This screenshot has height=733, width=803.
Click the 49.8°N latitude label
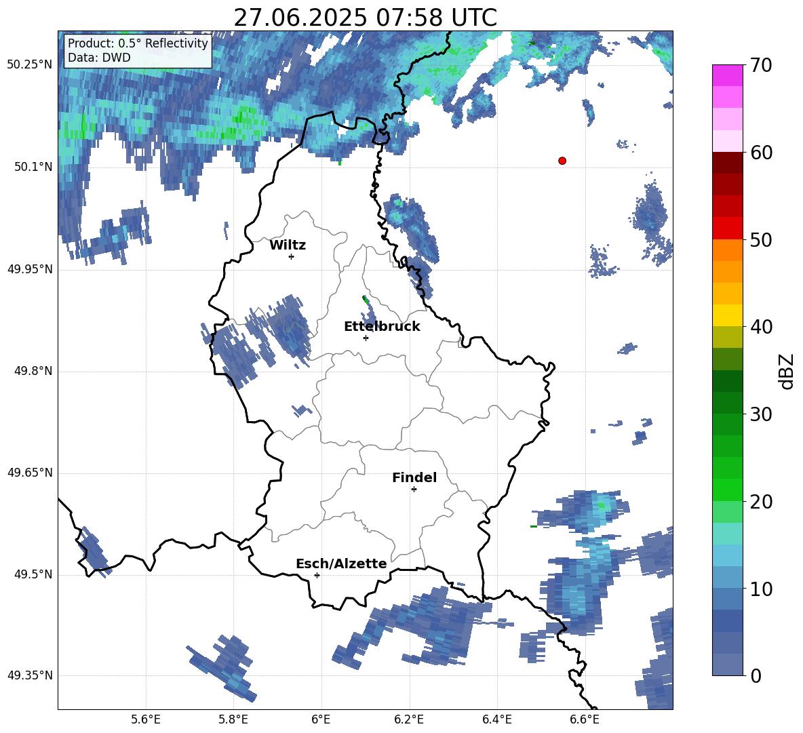point(33,371)
